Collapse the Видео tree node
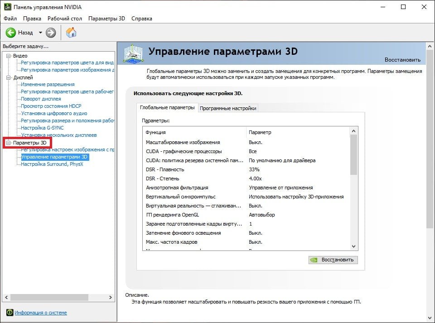This screenshot has width=435, height=323. [x=8, y=56]
